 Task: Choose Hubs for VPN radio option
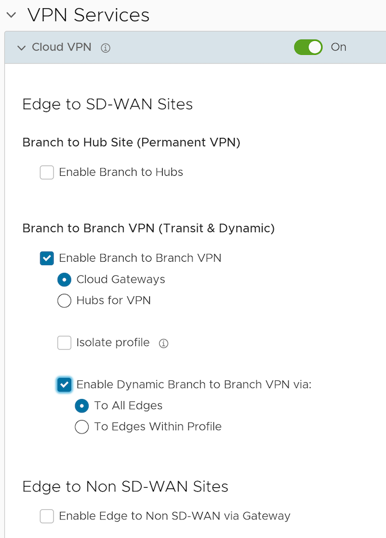click(64, 301)
